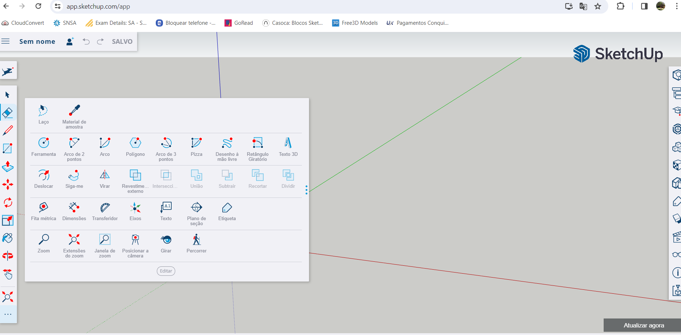Screen dimensions: 681x335
Task: Select the arrow Select tool in sidebar
Action: point(8,95)
